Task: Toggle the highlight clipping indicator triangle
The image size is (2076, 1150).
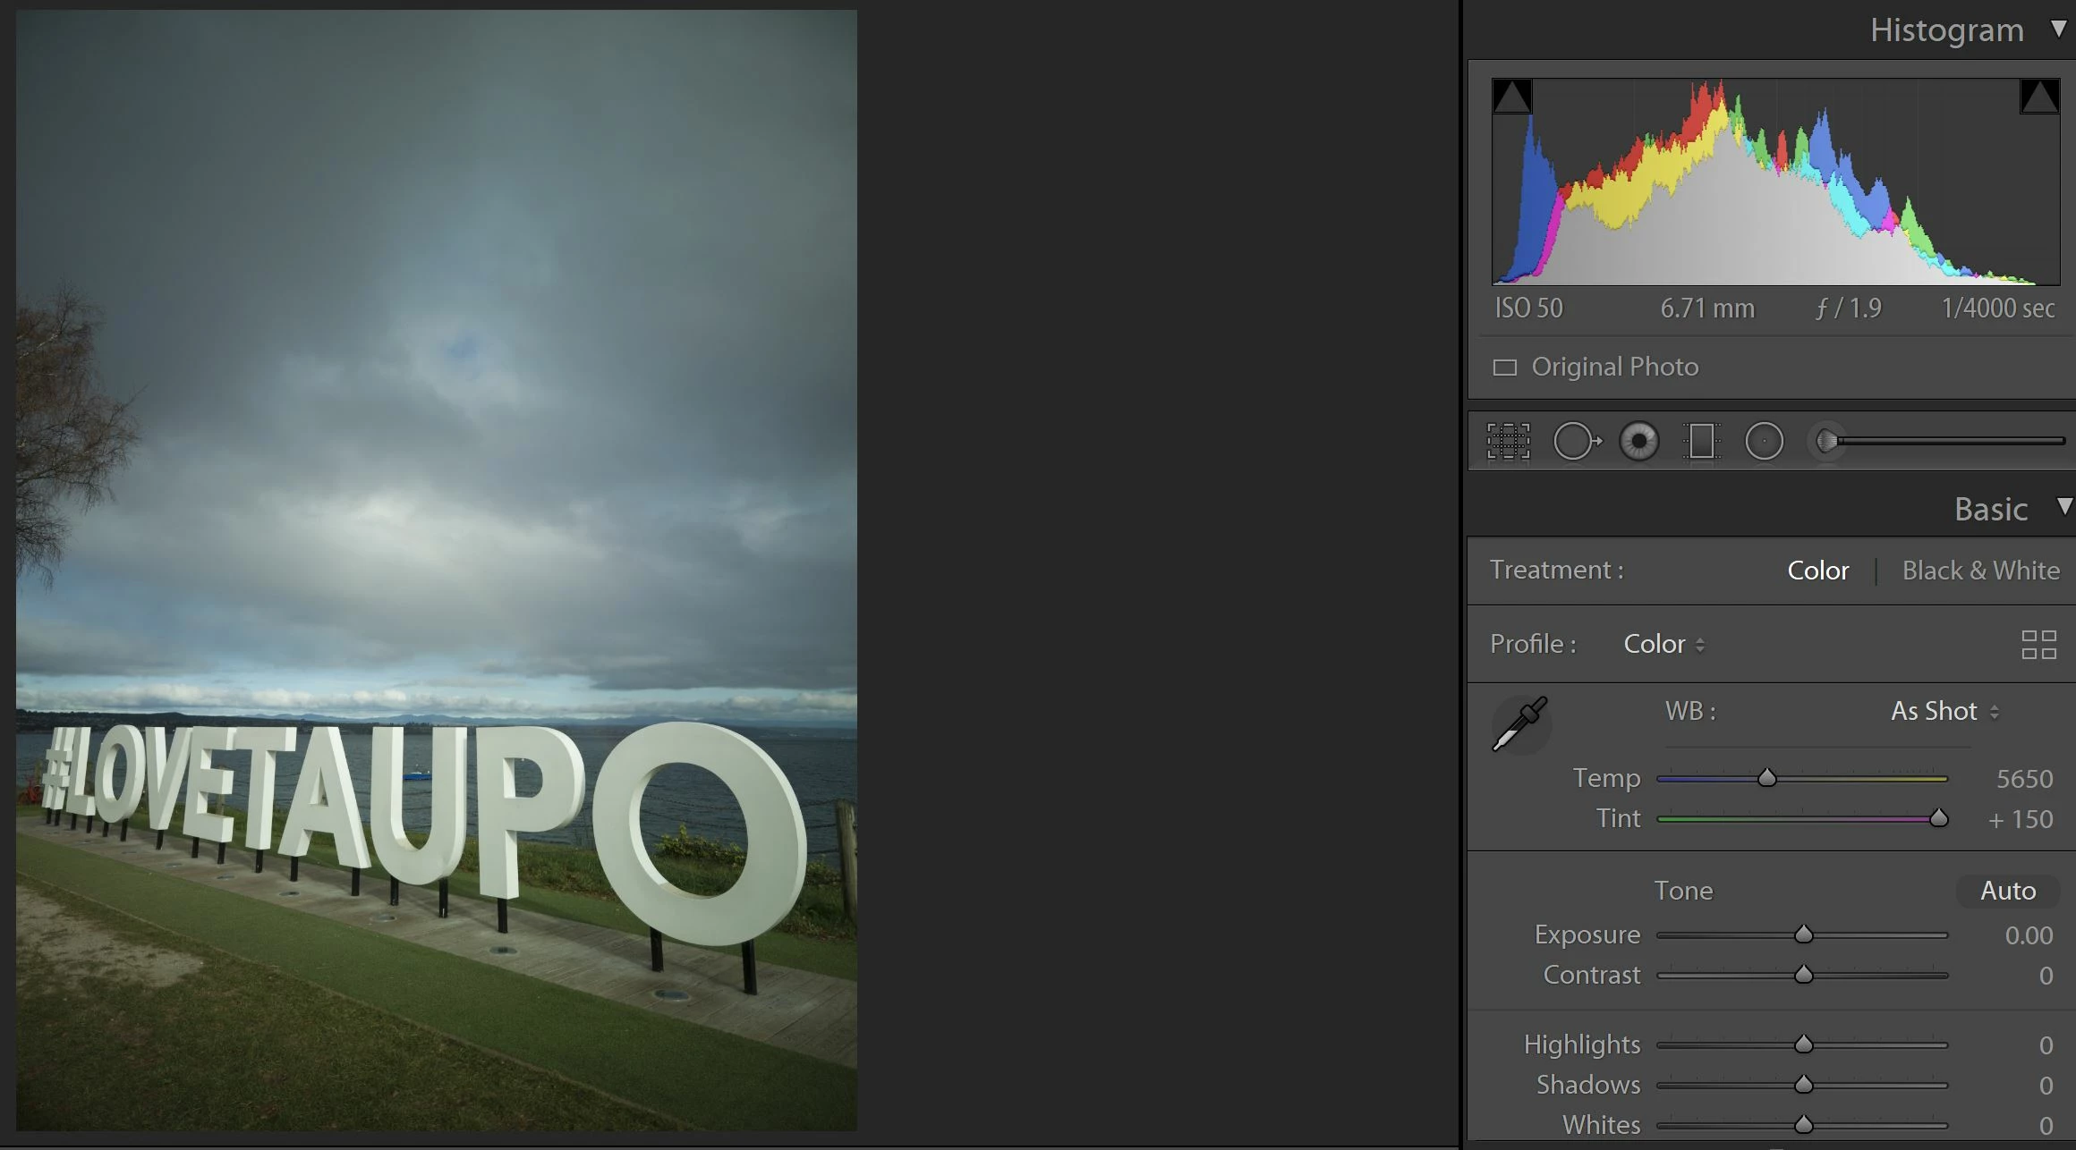Action: (2039, 97)
